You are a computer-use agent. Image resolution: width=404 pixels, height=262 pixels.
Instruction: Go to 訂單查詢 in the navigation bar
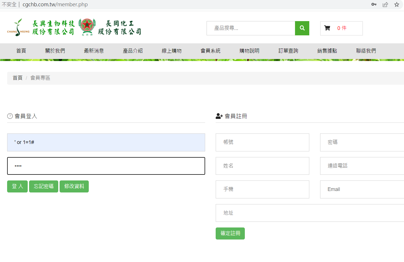pyautogui.click(x=288, y=51)
